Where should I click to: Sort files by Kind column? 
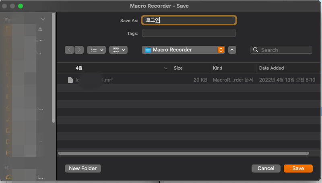[217, 68]
